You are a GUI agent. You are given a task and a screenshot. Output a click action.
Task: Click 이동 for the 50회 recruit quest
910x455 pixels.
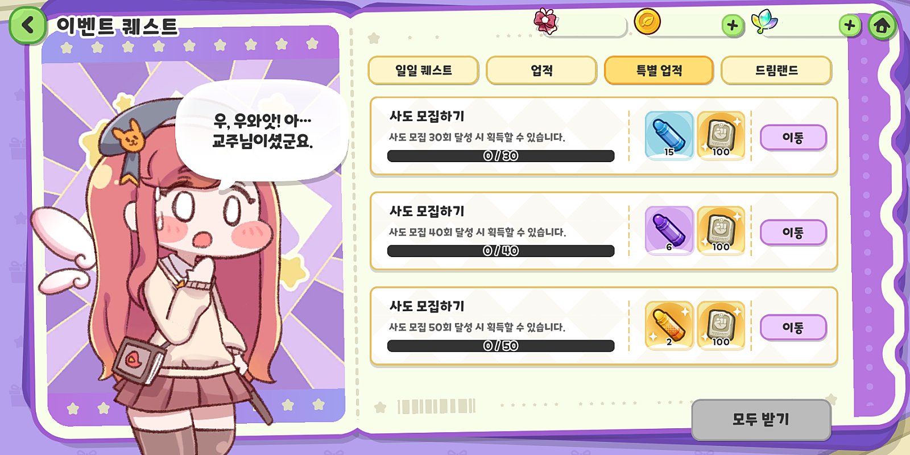pyautogui.click(x=793, y=328)
